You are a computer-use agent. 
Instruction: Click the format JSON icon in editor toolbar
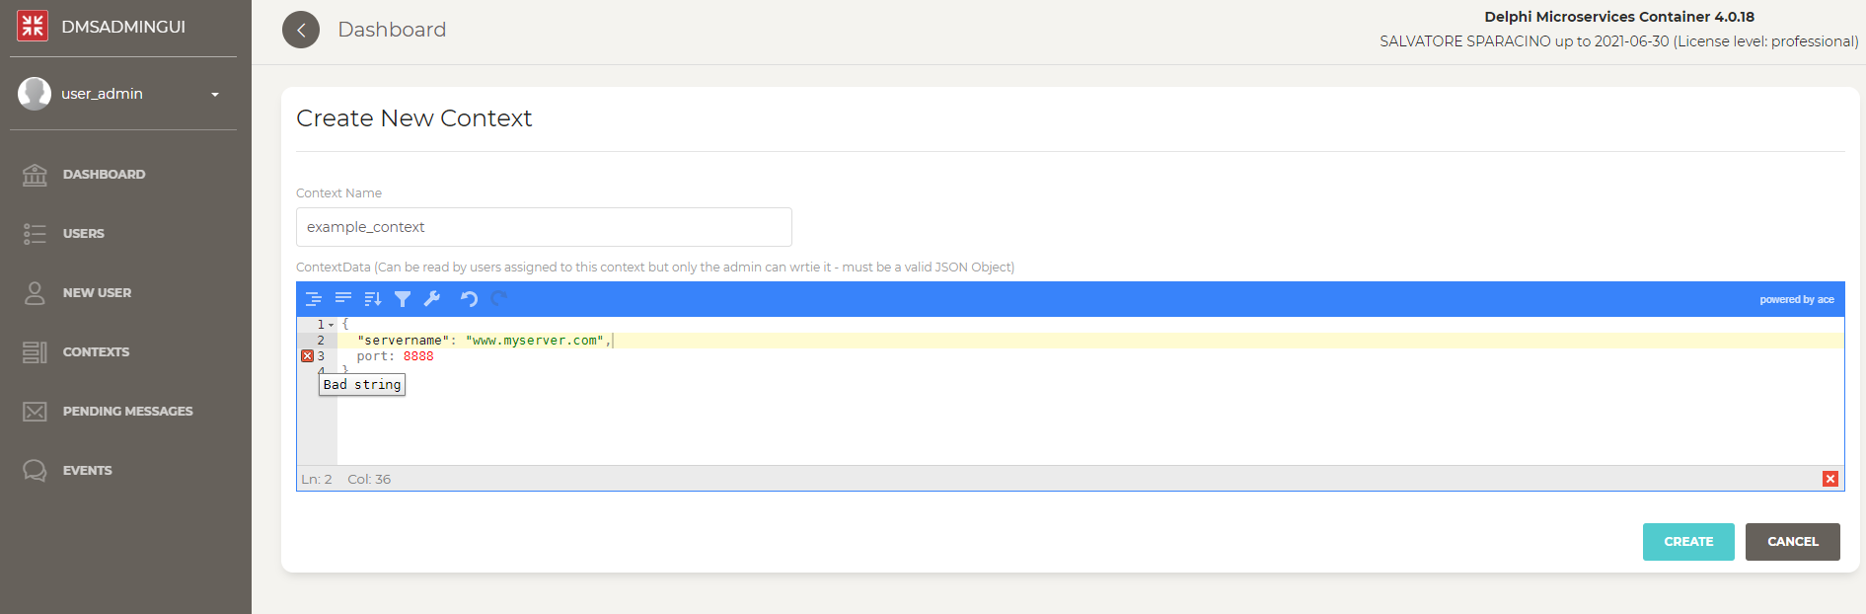(314, 299)
